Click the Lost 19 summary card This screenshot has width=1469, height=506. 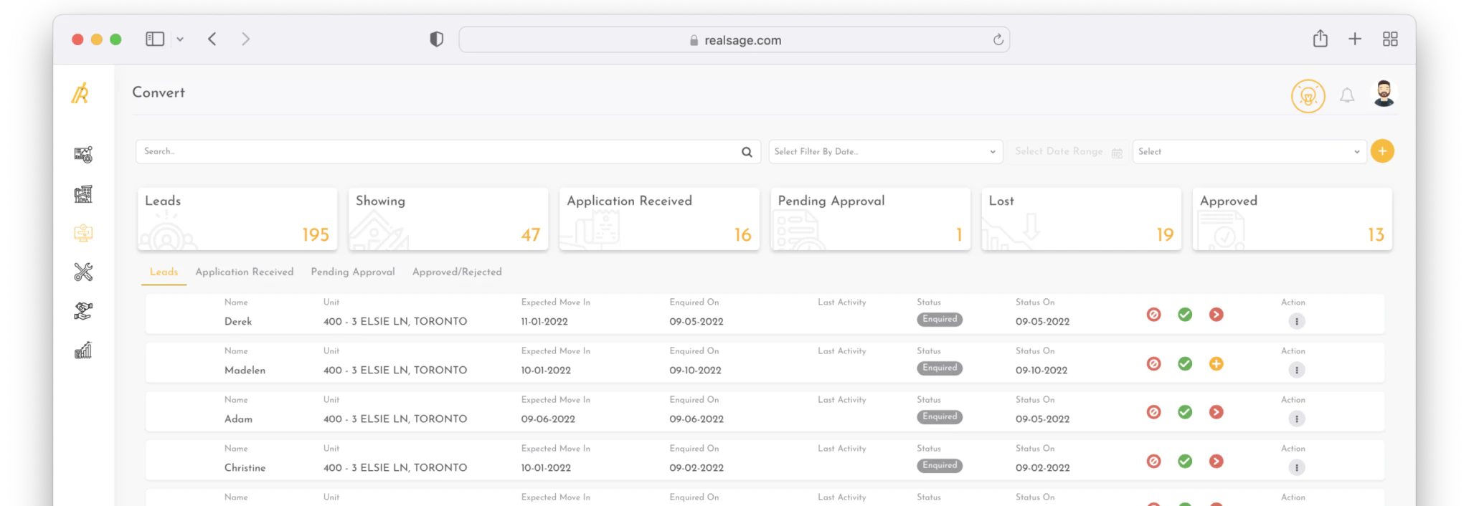pos(1081,219)
